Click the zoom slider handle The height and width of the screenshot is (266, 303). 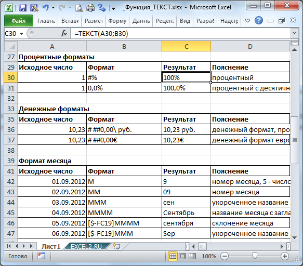point(255,256)
